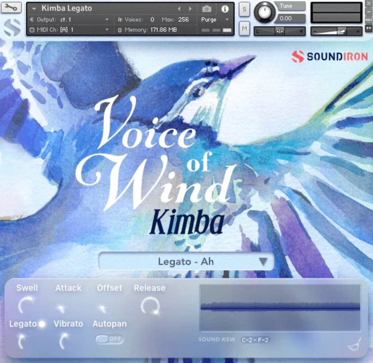Viewport: 373px width, 363px height.
Task: Open the Purge menu
Action: (215, 20)
